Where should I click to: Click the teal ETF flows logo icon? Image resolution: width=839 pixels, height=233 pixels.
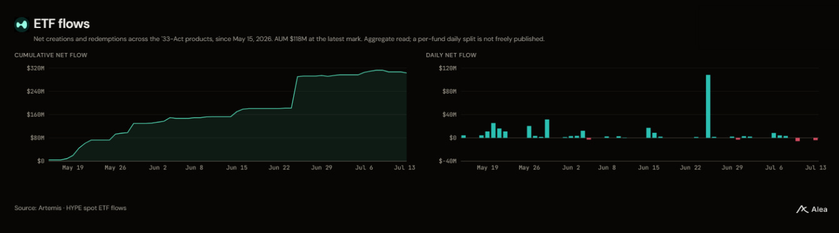22,24
